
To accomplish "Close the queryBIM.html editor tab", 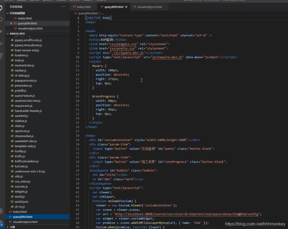I will click(126, 7).
